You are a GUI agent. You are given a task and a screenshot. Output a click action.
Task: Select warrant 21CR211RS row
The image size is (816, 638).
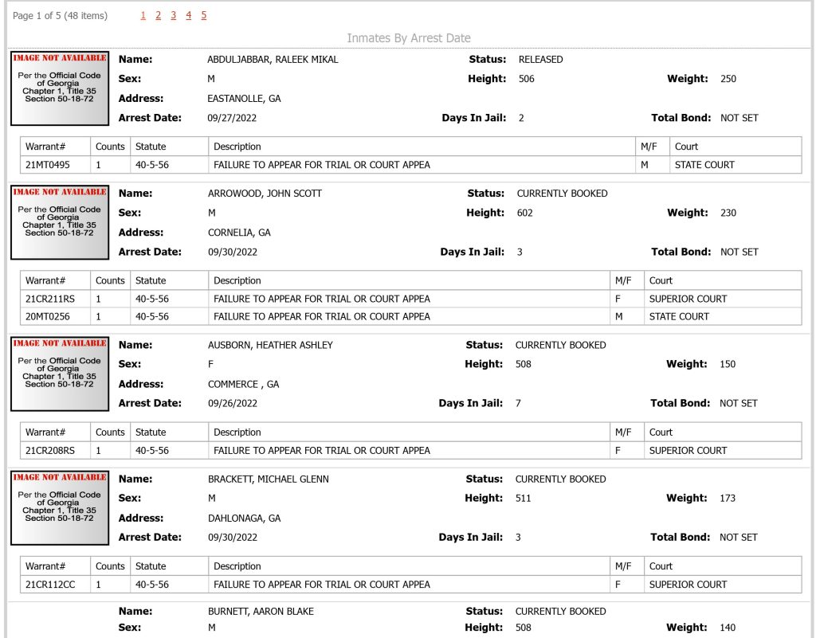click(410, 299)
